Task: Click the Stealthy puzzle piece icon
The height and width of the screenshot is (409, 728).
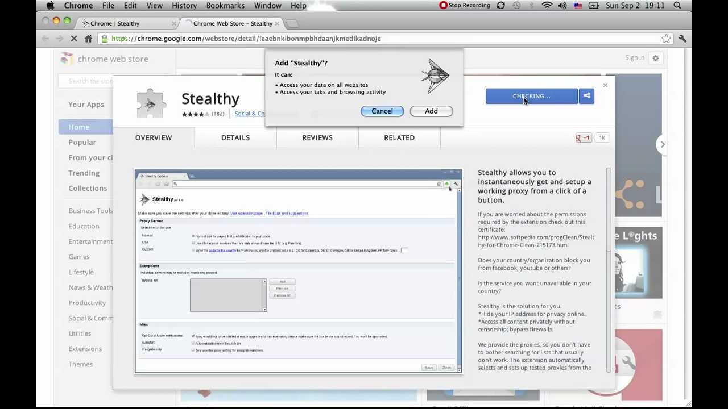Action: (150, 103)
